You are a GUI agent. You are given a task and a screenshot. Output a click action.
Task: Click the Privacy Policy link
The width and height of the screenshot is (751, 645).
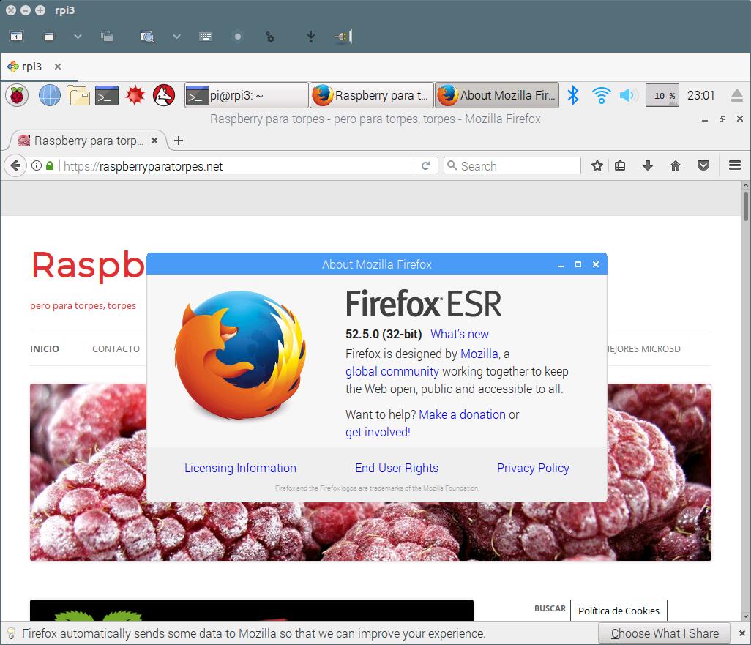coord(533,468)
